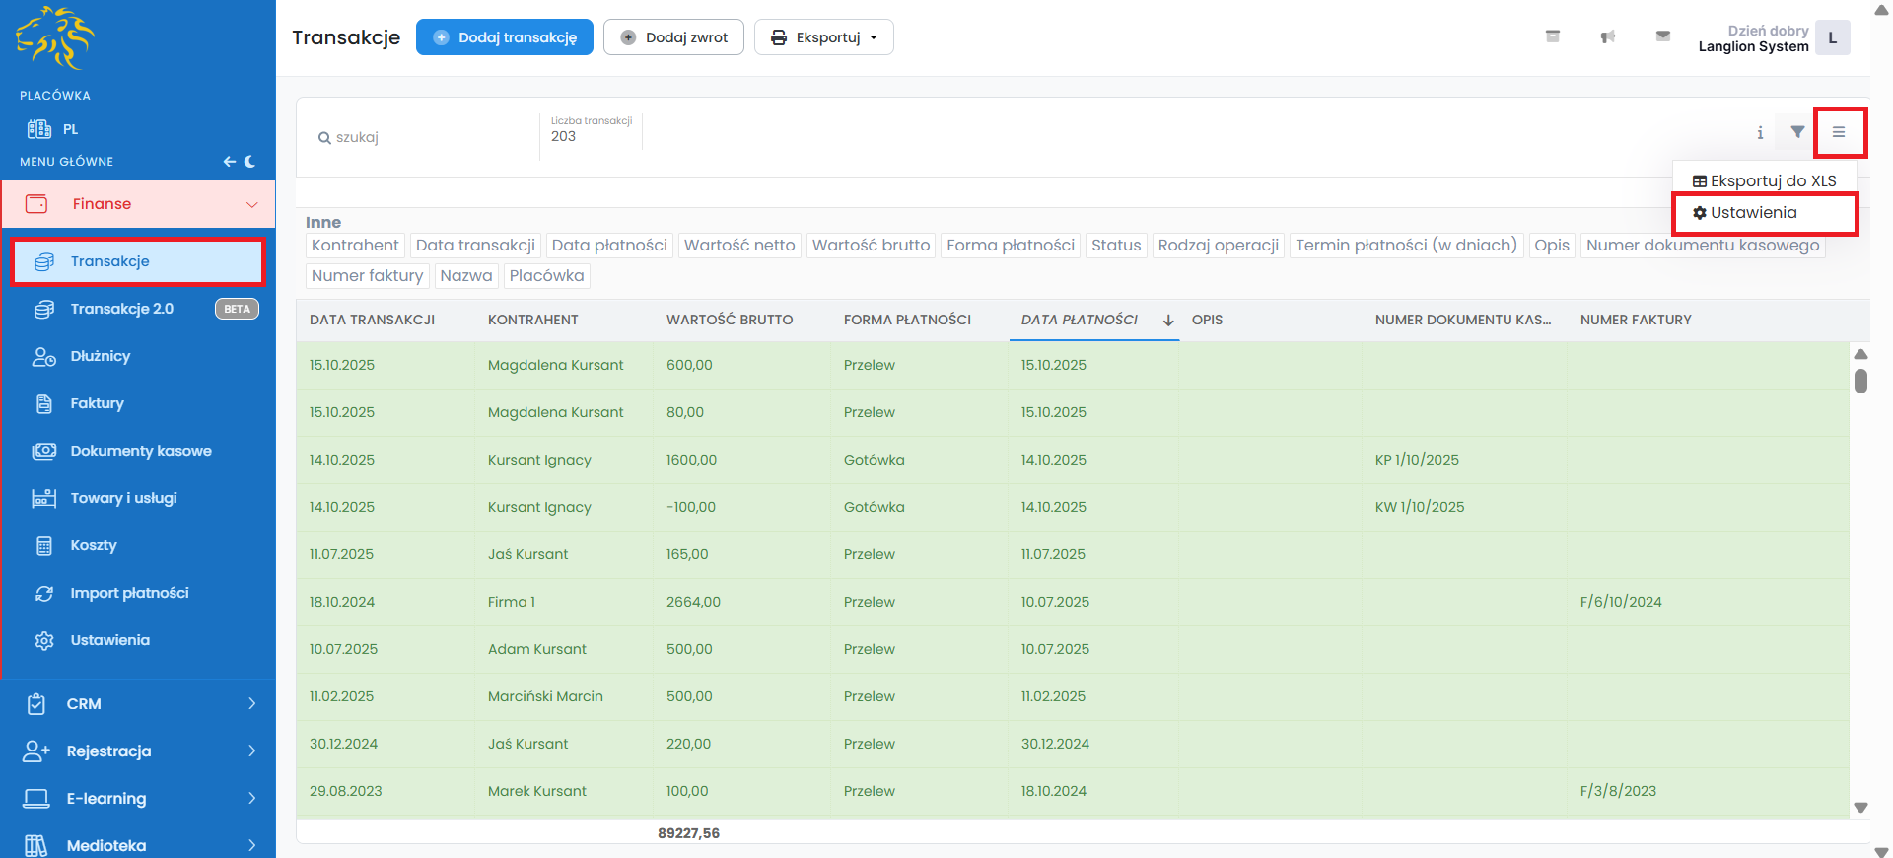Click the Dodaj transakcję button
Image resolution: width=1893 pixels, height=858 pixels.
pyautogui.click(x=505, y=37)
